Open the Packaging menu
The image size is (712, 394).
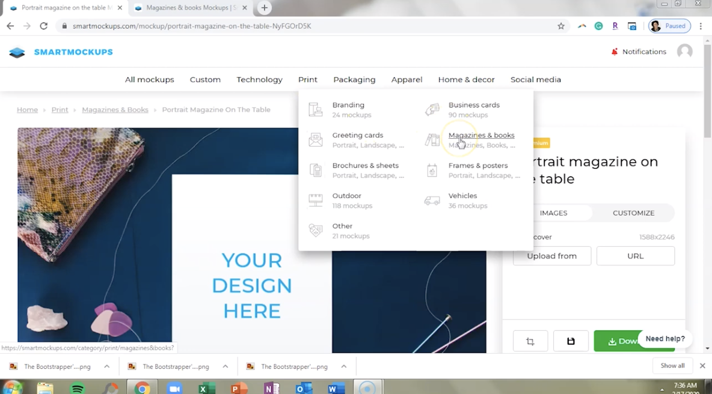tap(354, 79)
